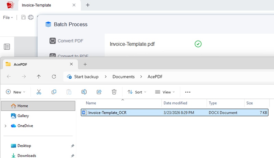Expand chevron after Start backup
This screenshot has height=158, width=274.
pyautogui.click(x=105, y=77)
